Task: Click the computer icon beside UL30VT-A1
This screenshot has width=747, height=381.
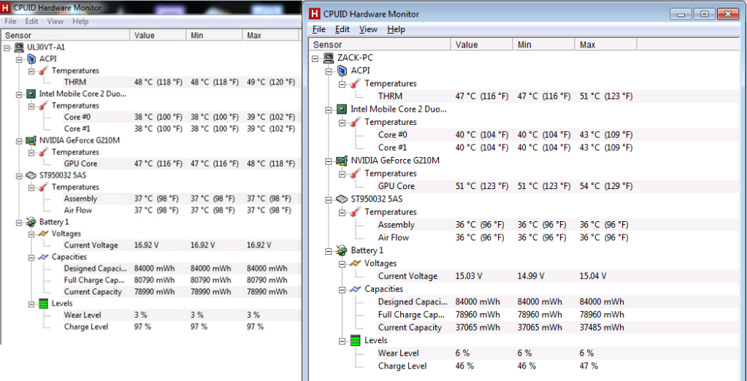Action: click(x=19, y=47)
